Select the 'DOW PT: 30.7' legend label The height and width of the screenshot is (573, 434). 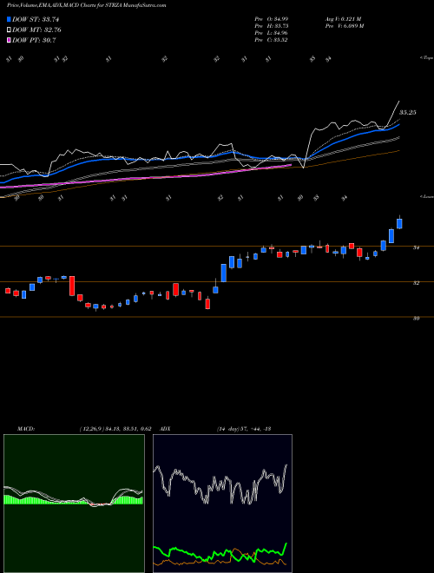pyautogui.click(x=34, y=41)
